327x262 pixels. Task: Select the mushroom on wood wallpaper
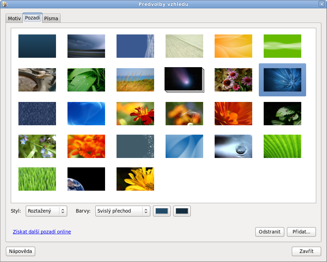click(37, 80)
